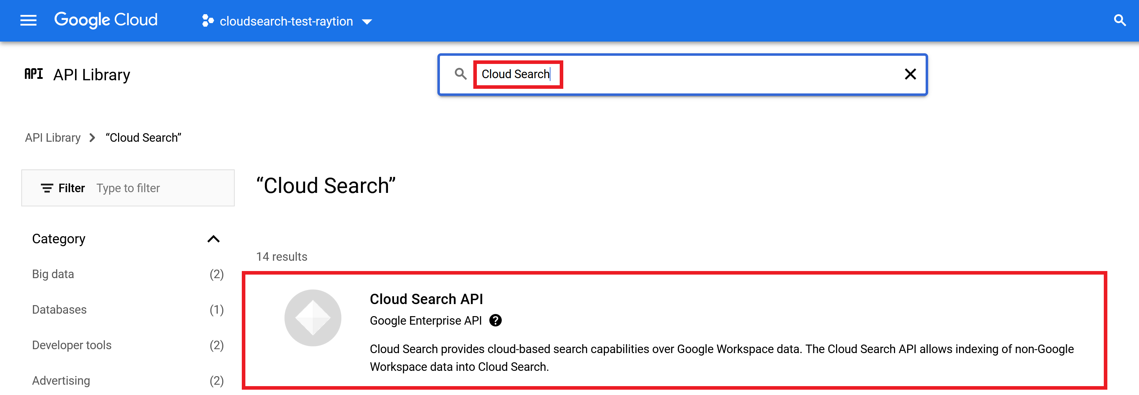The height and width of the screenshot is (395, 1139).
Task: Click the Google Cloud logo
Action: pos(106,20)
